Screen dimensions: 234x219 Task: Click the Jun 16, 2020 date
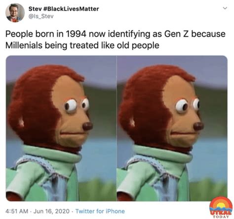(51, 211)
